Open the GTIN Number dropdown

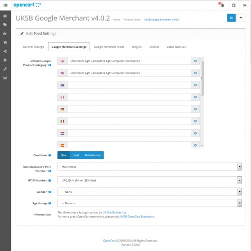coord(150,180)
